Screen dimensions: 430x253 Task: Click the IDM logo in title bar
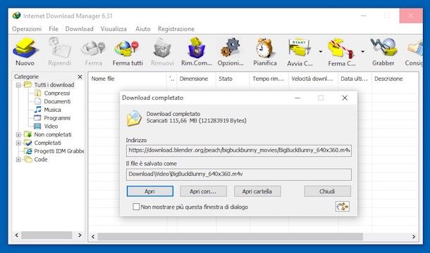tap(16, 15)
